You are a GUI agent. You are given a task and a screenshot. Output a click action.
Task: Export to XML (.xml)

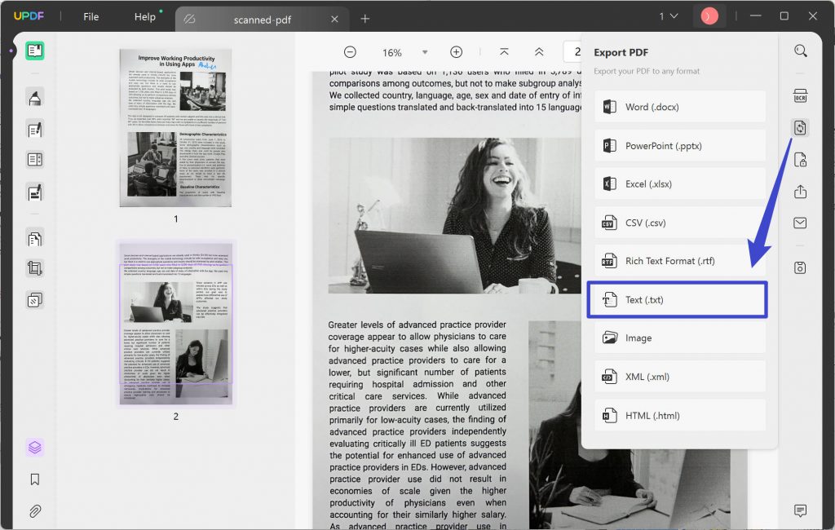click(x=680, y=377)
